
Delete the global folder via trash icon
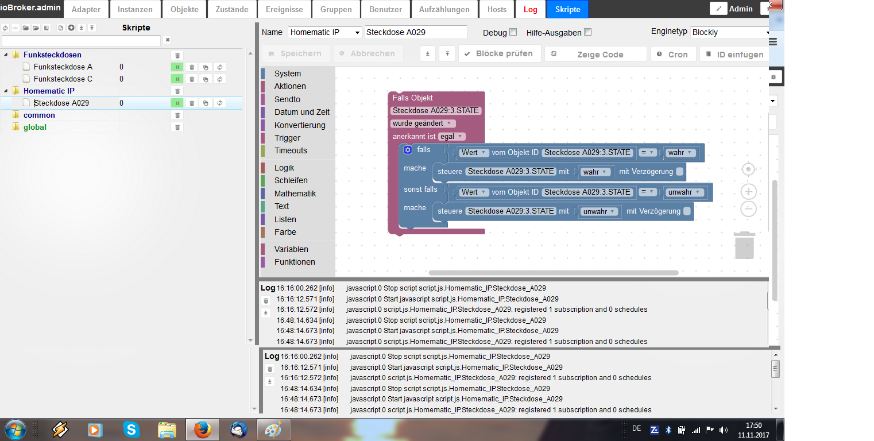[177, 127]
